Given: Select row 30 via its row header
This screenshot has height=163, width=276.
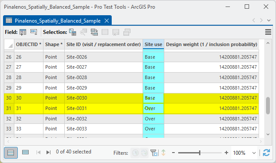Looking at the screenshot, I should pos(9,98).
